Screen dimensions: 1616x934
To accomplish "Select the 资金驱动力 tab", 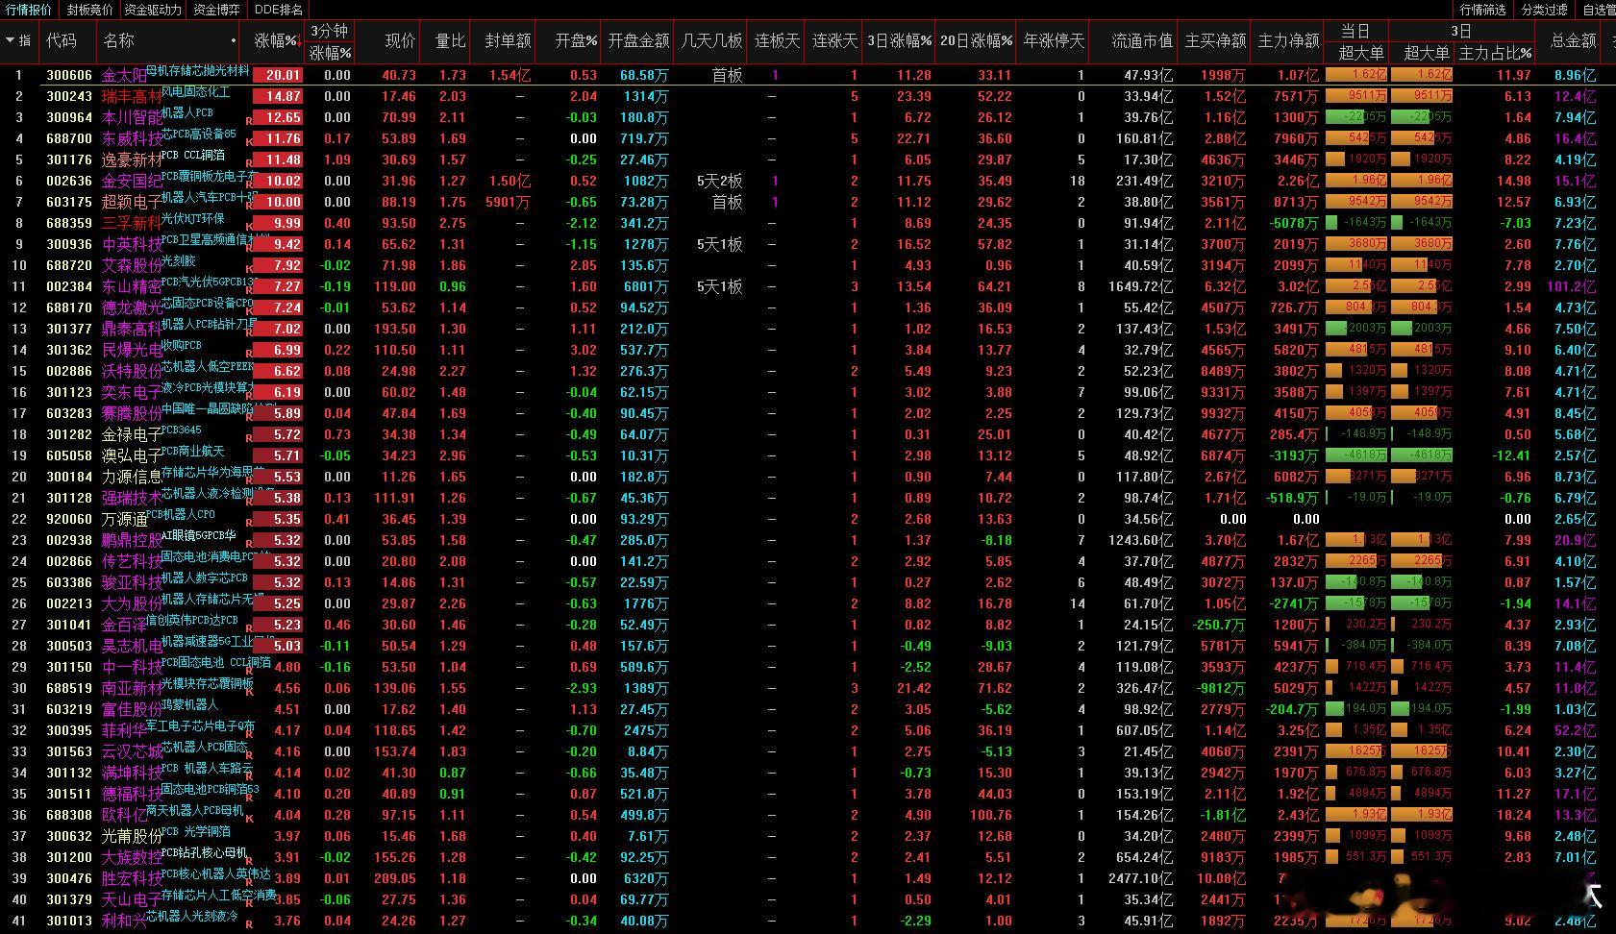I will click(x=153, y=10).
